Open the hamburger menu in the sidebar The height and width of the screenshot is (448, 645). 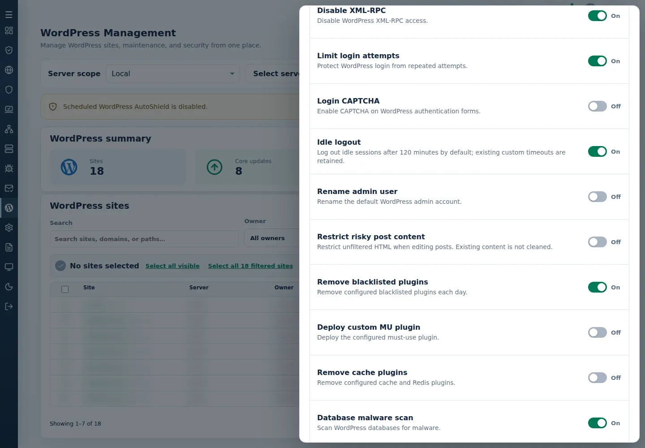[x=9, y=15]
